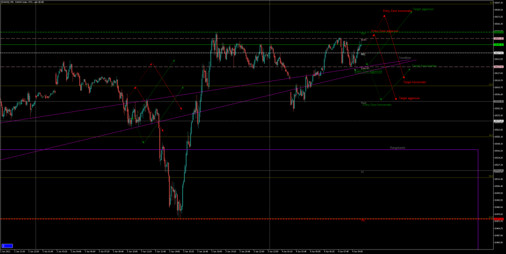Click the DAX30 chart title text
The image size is (506, 254).
[x=20, y=2]
